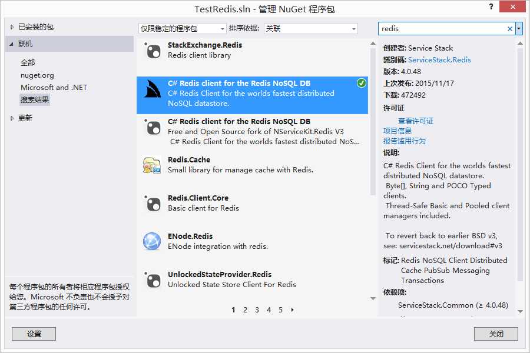Select the Redis.Cache package title
Viewport: 530px width, 353px height.
tap(189, 159)
